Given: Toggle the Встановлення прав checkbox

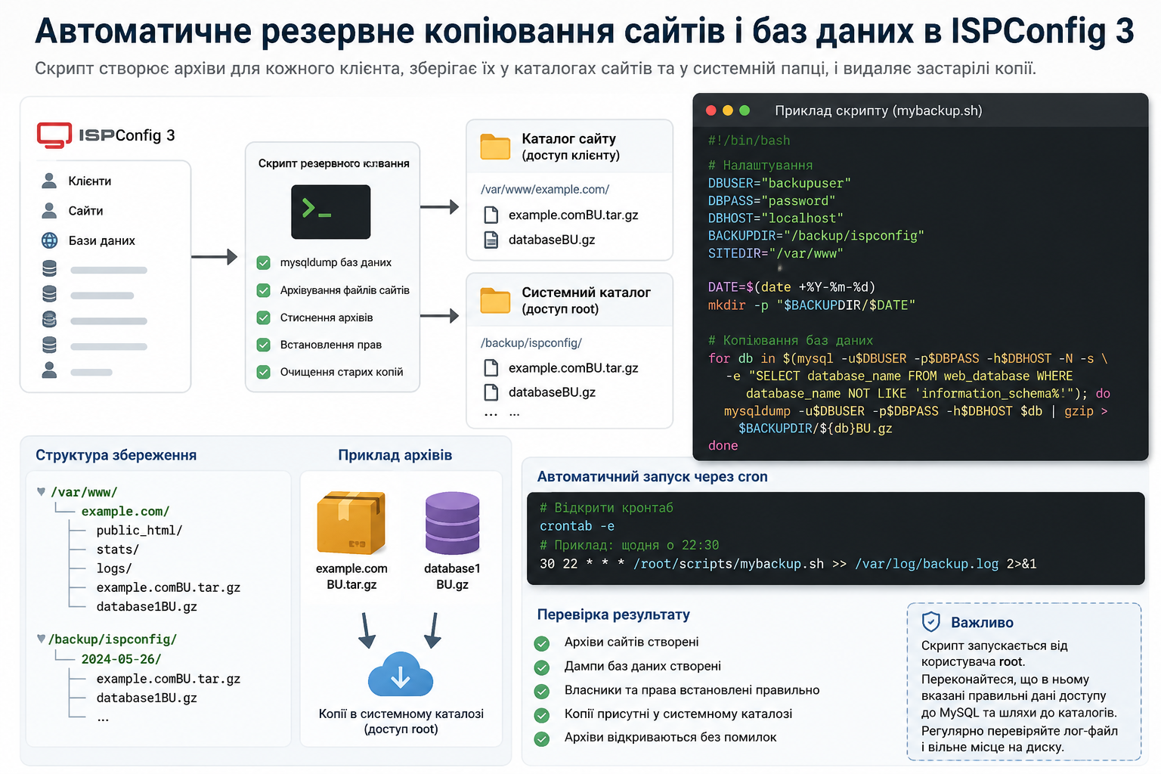Looking at the screenshot, I should coord(264,345).
